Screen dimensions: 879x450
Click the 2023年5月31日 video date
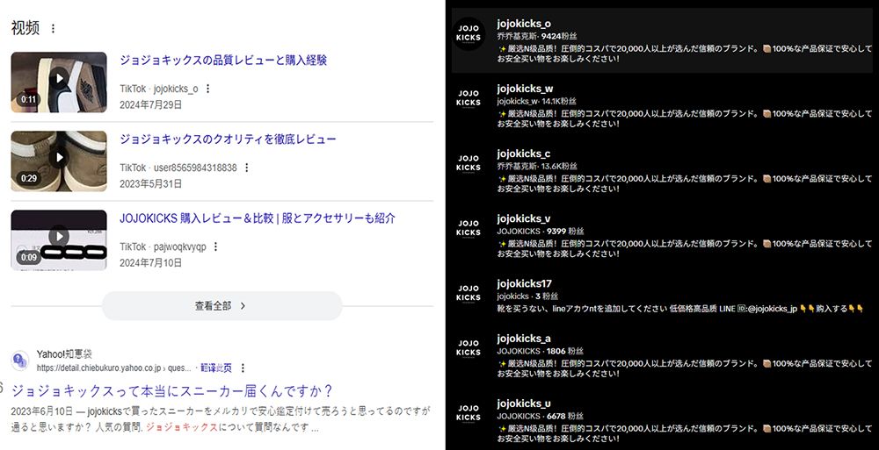tap(151, 183)
